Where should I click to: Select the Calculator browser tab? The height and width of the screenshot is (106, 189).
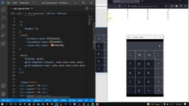tap(126, 1)
